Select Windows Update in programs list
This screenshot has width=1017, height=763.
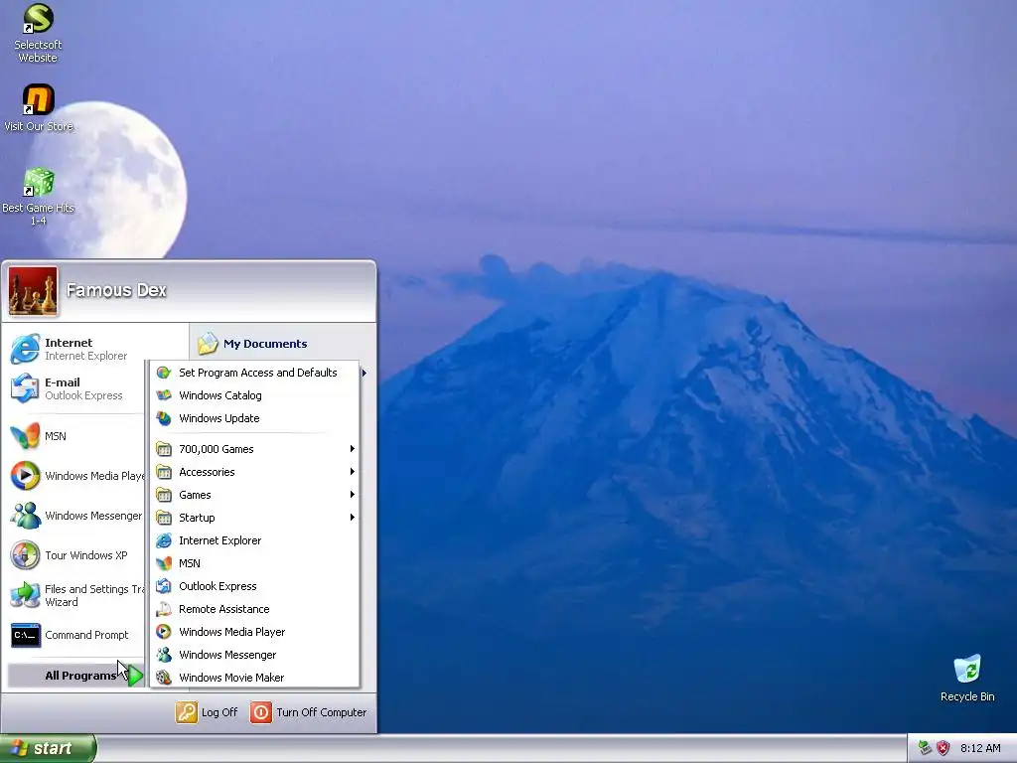(x=254, y=418)
